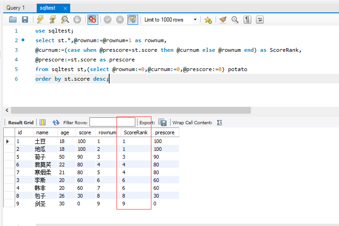The image size is (339, 226).
Task: Toggle result grid form view icon
Action: (x=42, y=122)
